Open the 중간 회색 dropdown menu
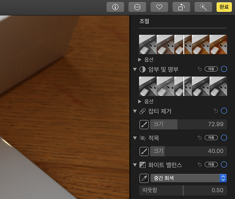Screen dimensions: 235x199 point(189,178)
